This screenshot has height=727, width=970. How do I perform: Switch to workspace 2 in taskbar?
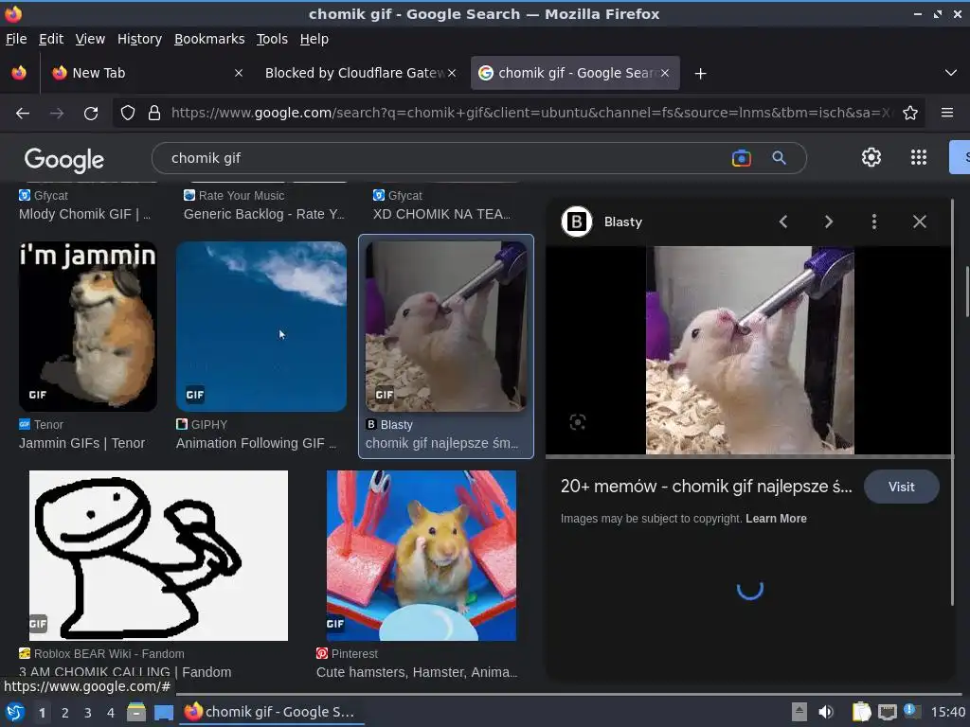[x=65, y=713]
